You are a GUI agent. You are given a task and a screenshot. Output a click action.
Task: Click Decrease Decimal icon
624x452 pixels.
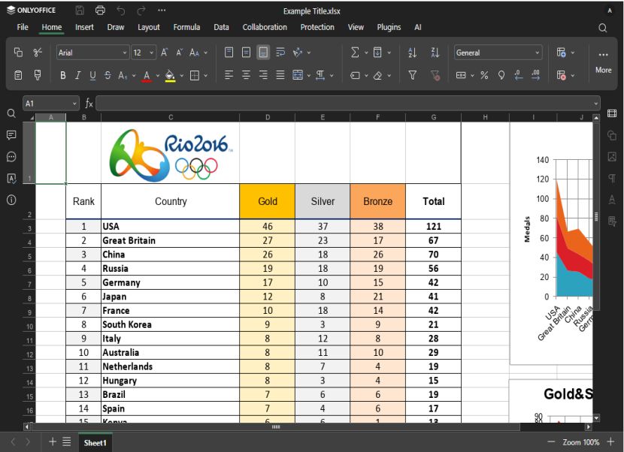coord(519,75)
